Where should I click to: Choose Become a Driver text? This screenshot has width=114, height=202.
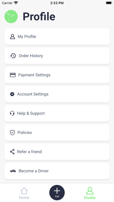34,171
